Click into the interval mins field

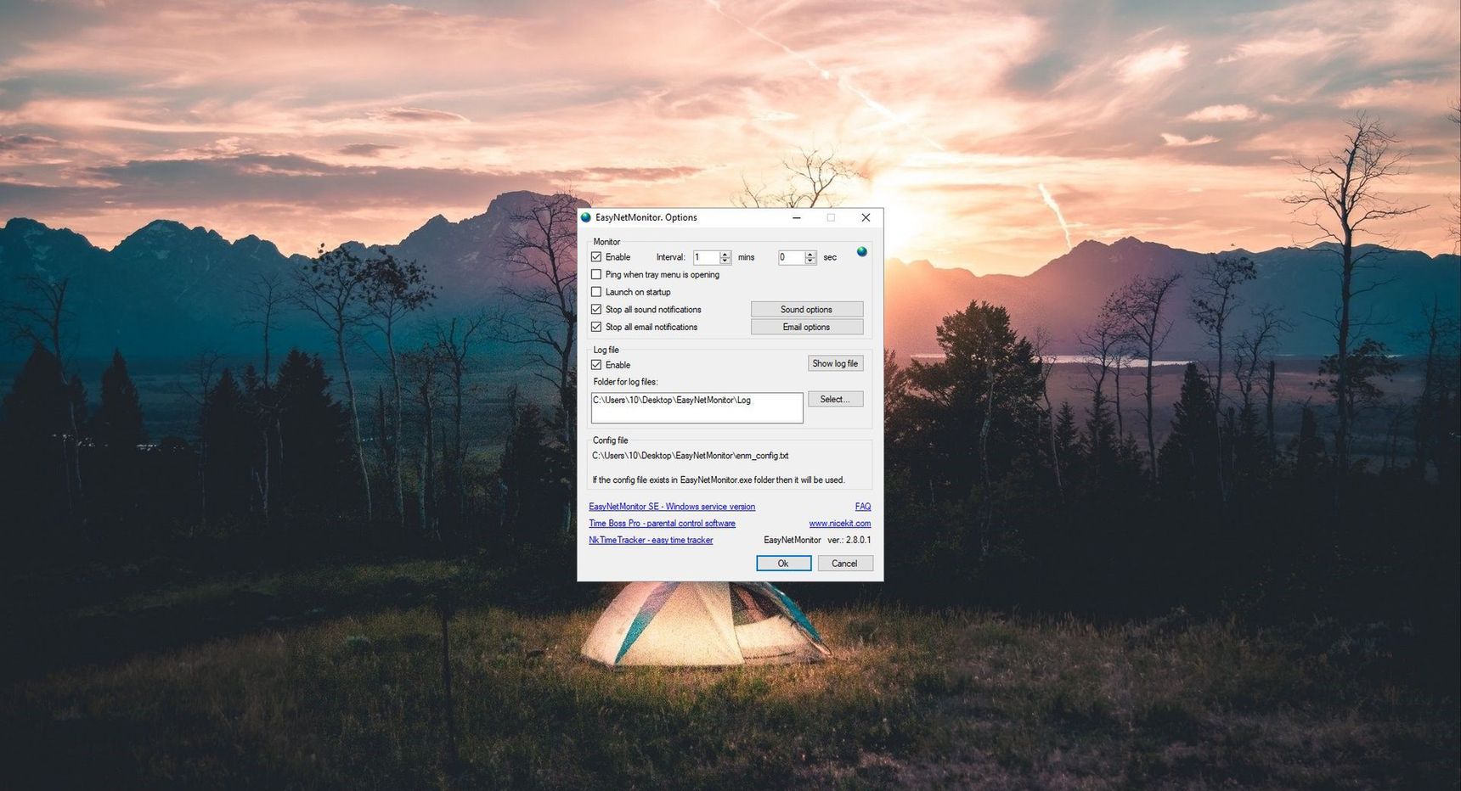[x=707, y=257]
